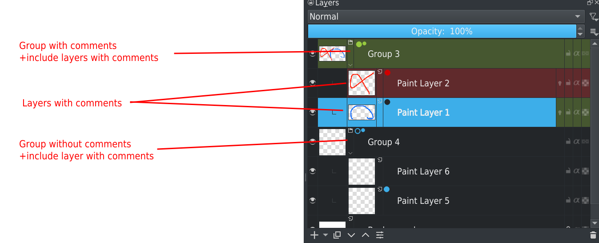Viewport: 599px width, 243px height.
Task: Add a new layer with plus icon
Action: click(314, 235)
